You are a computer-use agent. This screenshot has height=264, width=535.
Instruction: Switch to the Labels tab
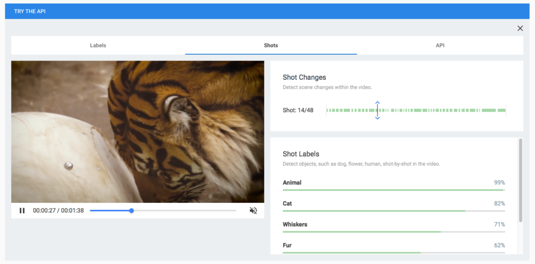[98, 45]
